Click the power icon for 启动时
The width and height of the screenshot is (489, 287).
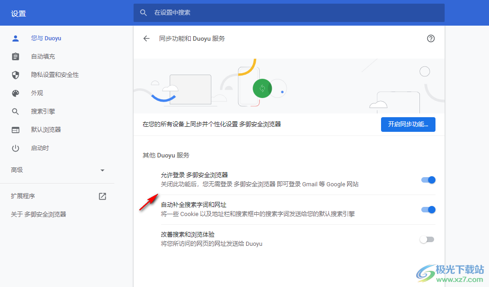tap(15, 148)
